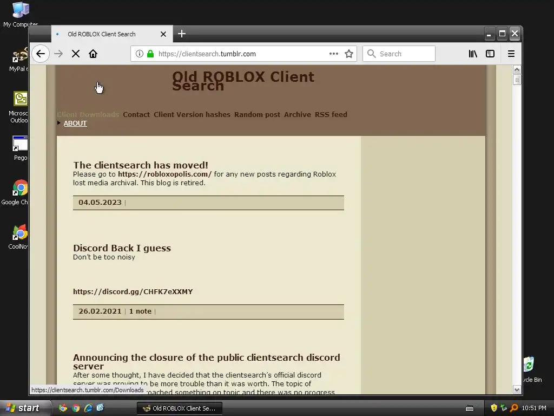Viewport: 554px width, 416px height.
Task: Open the Microsoft Outlook desktop icon
Action: pos(19,107)
